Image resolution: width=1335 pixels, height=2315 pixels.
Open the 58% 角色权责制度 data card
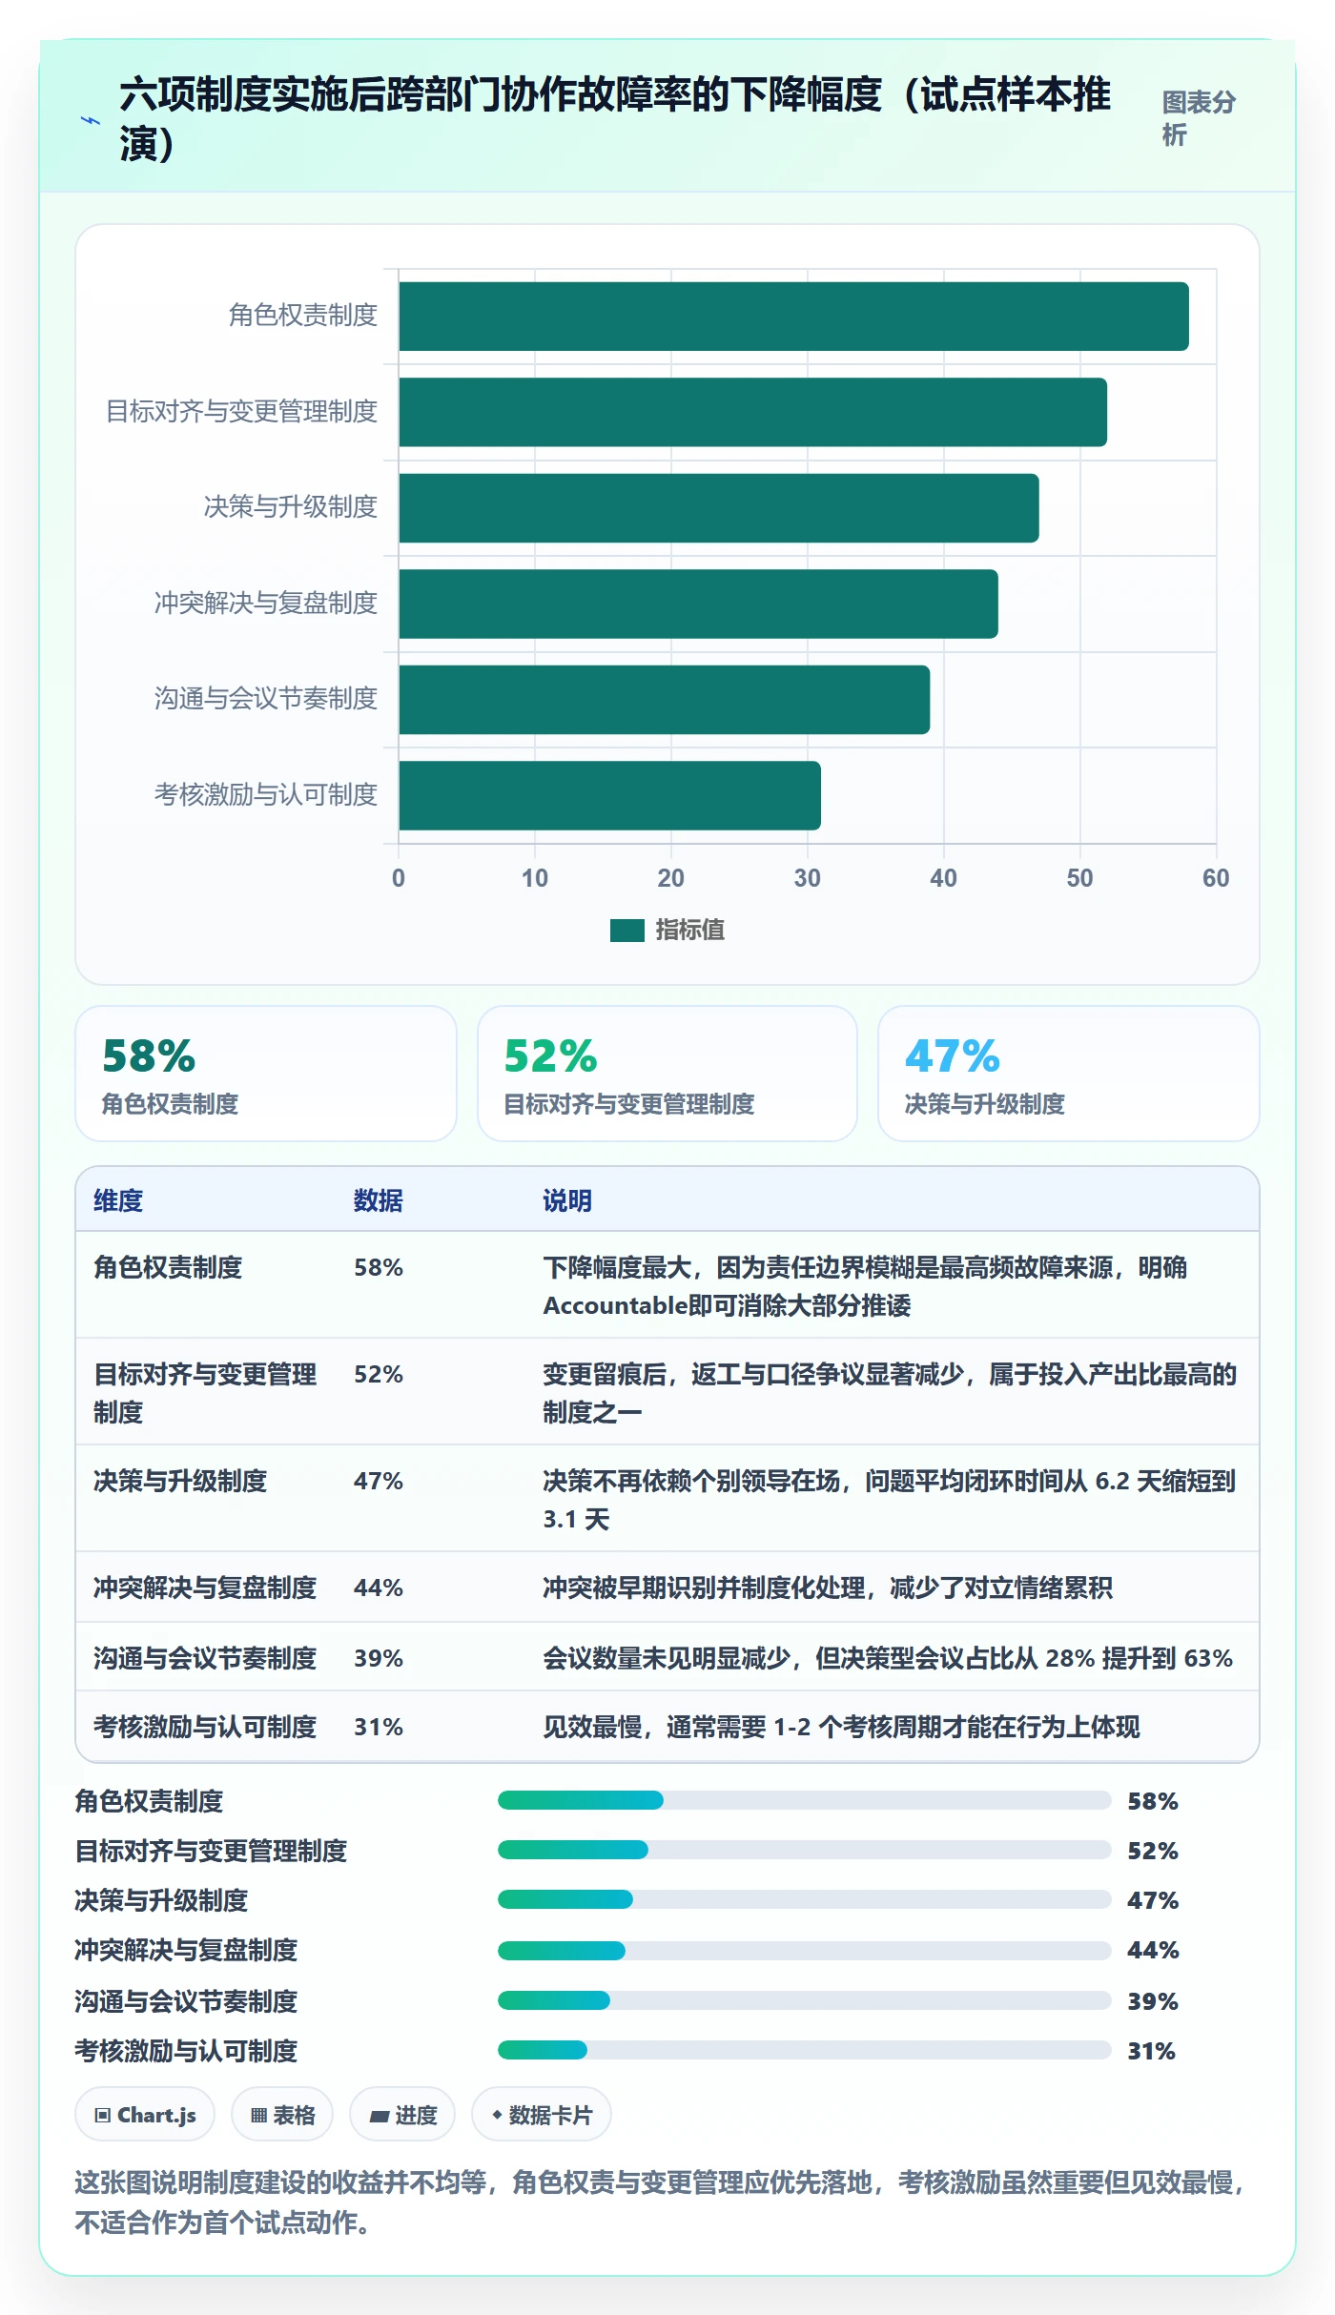266,1074
